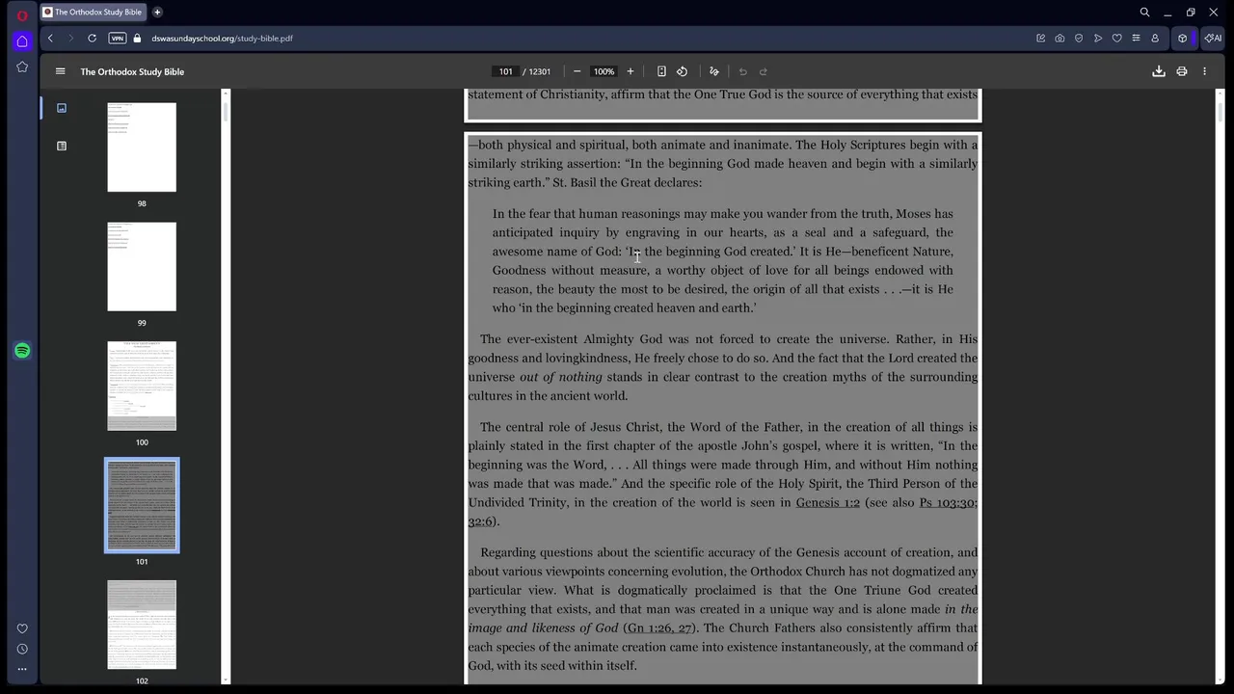Screen dimensions: 1234x694
Task: Click the send/flow arrow icon
Action: (x=1098, y=39)
